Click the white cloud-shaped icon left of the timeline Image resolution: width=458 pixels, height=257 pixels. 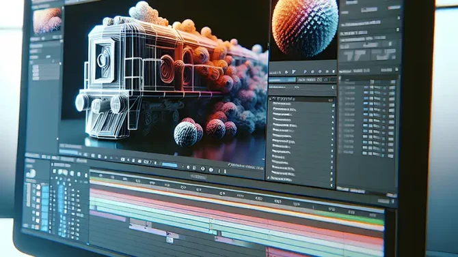(x=31, y=173)
